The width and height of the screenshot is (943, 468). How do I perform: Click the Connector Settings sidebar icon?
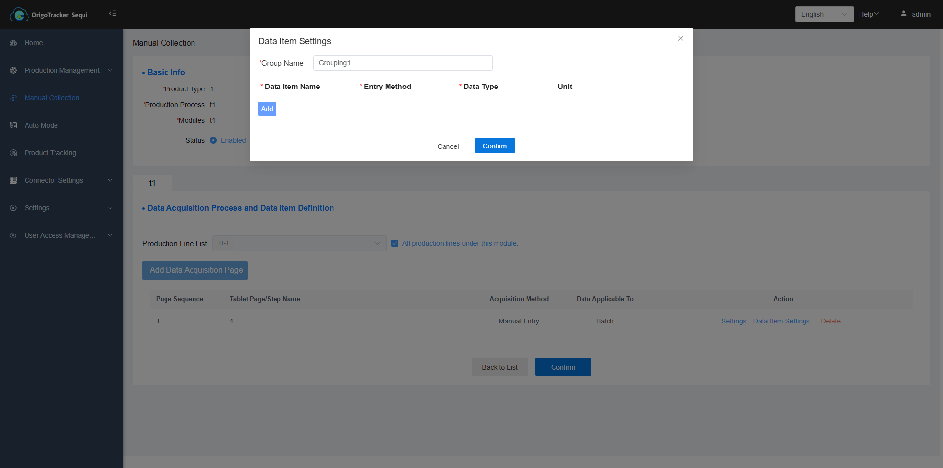[13, 181]
